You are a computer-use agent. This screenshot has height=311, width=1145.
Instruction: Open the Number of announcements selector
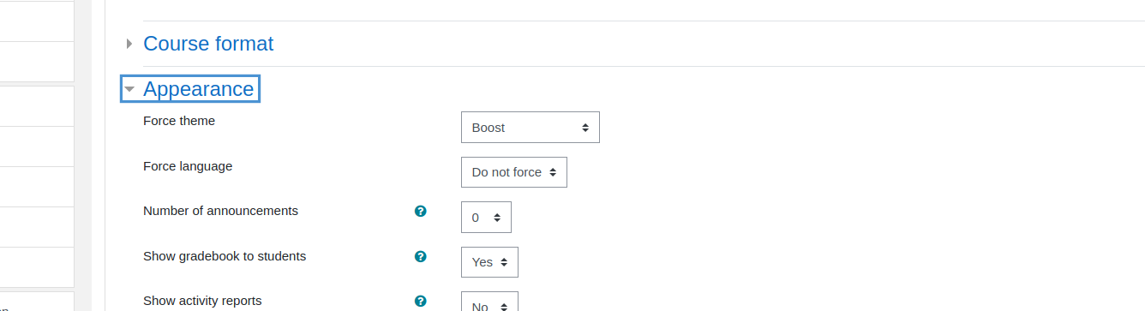486,218
